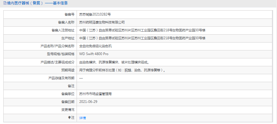Click the 产品描述/主要组成成分 label
Screen dimensions: 277x124
click(x=57, y=62)
